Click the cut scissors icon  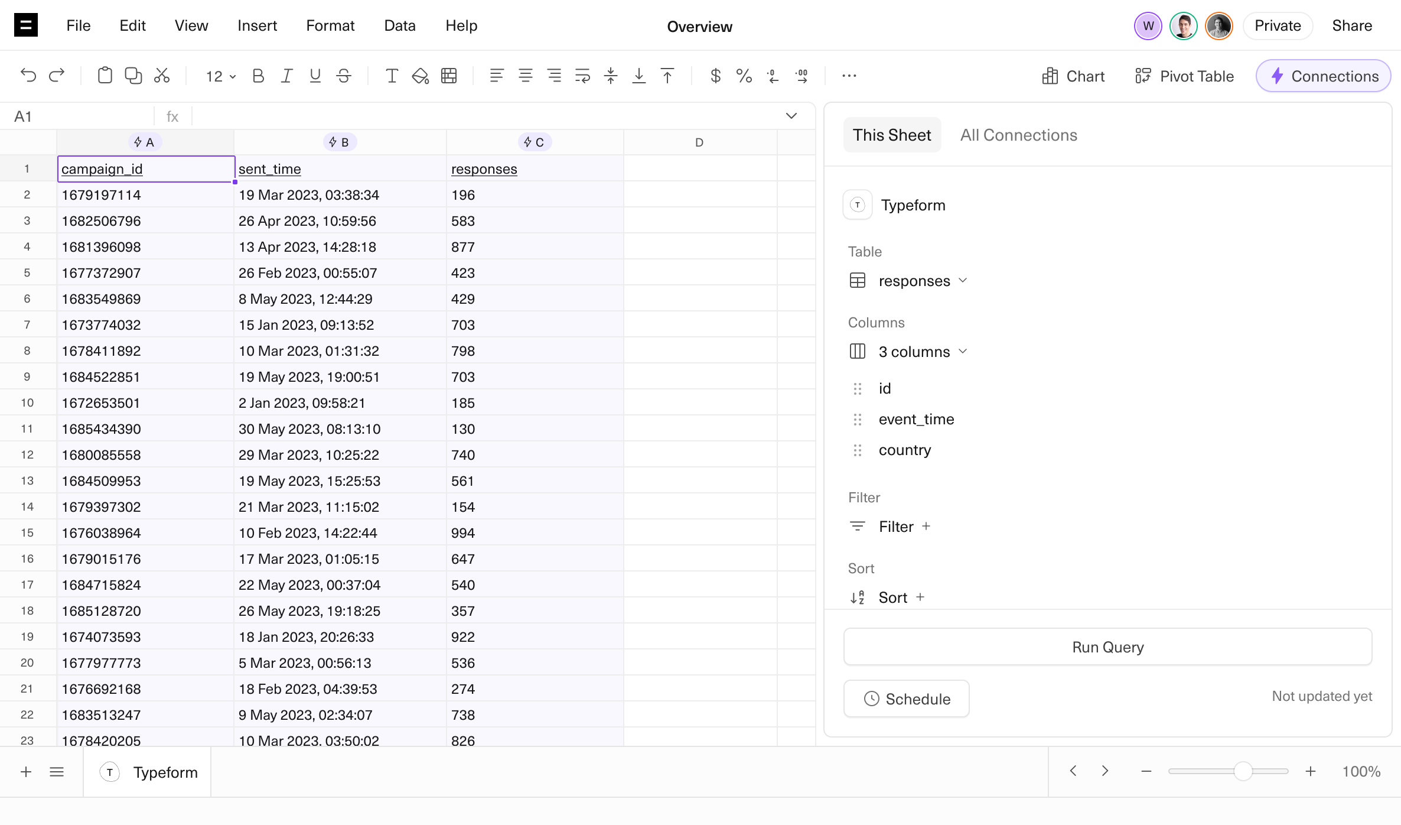pos(162,76)
